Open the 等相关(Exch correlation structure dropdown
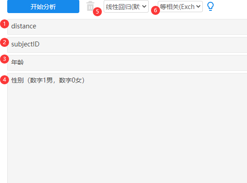The height and width of the screenshot is (183, 247). (x=180, y=6)
